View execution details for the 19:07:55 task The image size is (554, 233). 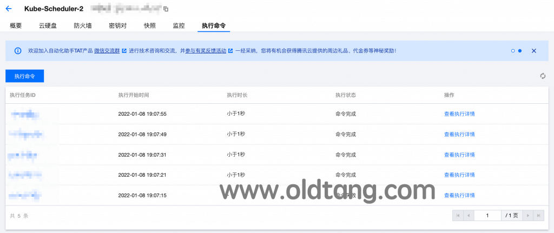459,114
